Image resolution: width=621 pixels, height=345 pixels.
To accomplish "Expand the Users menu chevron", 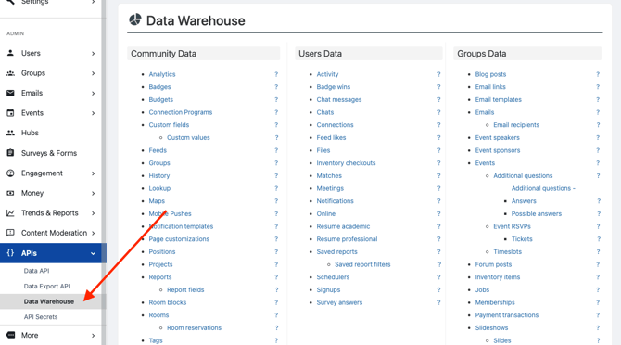I will [x=93, y=53].
